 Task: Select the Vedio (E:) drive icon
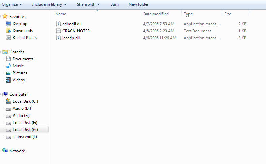point(8,116)
